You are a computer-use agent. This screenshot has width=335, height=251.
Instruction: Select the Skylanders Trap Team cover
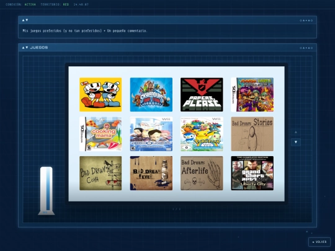(151, 95)
